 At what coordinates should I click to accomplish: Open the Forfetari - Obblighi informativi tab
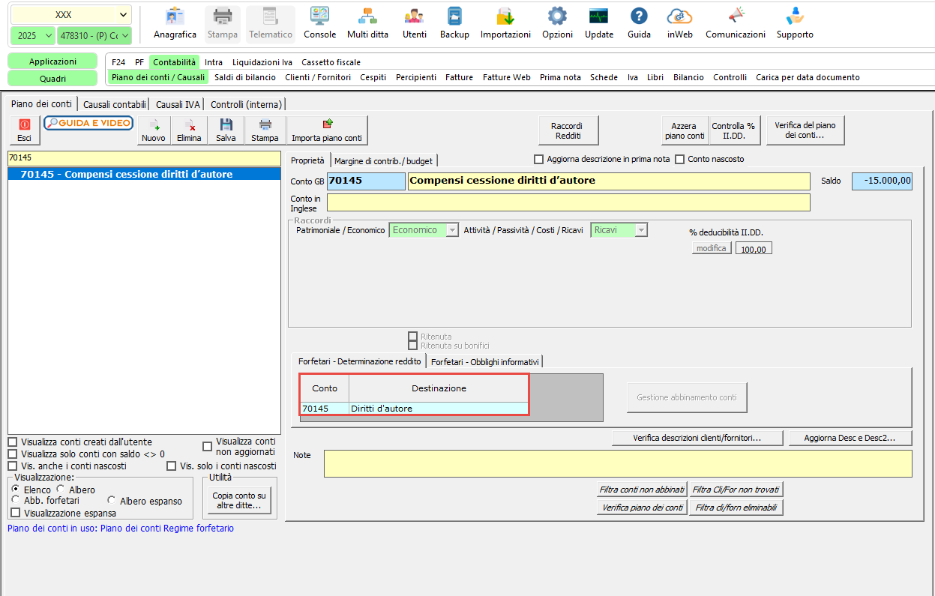click(484, 361)
